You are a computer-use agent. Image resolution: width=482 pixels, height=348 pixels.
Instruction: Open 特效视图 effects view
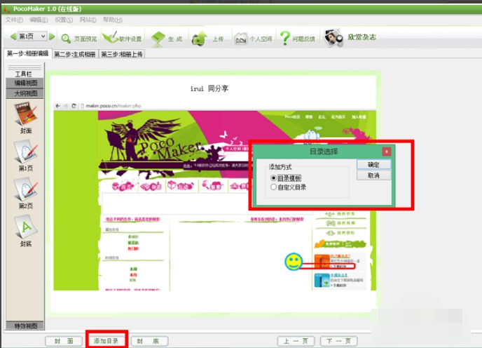25,326
